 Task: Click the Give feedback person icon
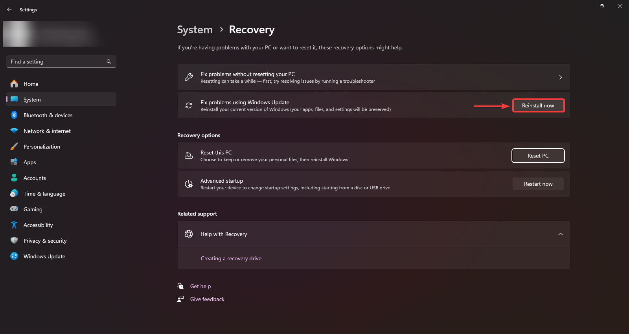click(x=180, y=299)
